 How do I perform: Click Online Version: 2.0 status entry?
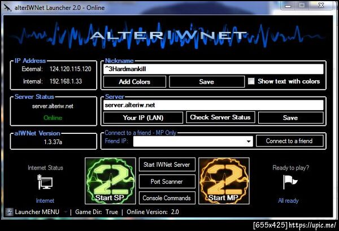click(x=153, y=212)
